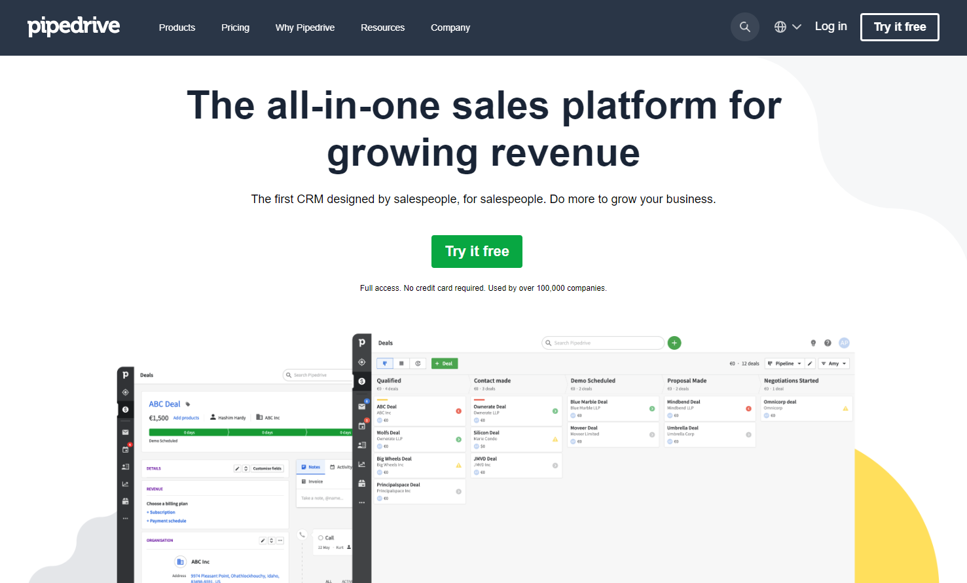The image size is (967, 583).
Task: Select the Proposal Made stage header
Action: (687, 381)
